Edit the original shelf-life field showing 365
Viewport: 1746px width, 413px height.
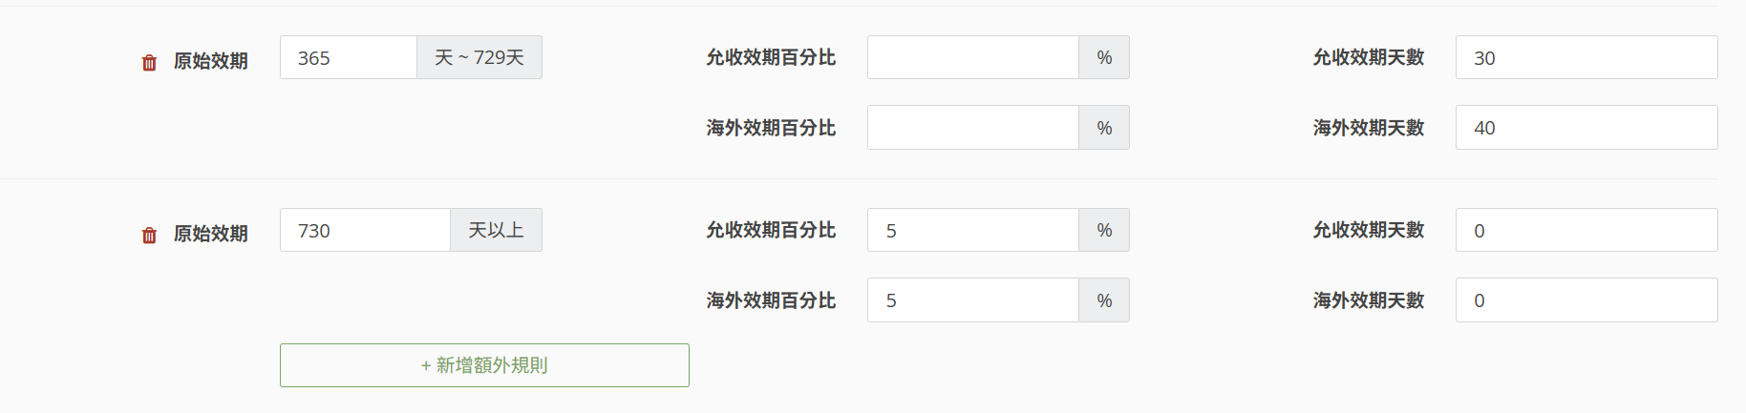point(349,58)
